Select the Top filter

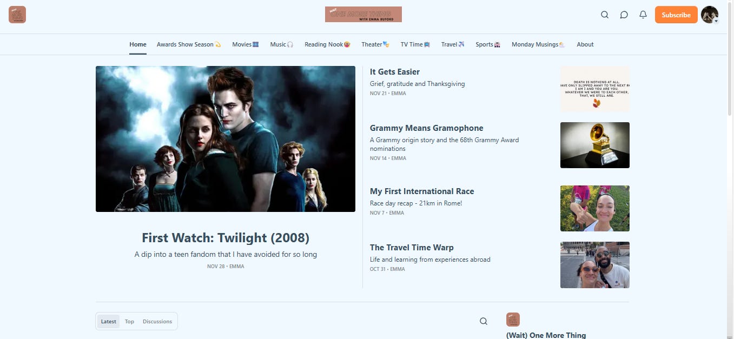pyautogui.click(x=129, y=321)
